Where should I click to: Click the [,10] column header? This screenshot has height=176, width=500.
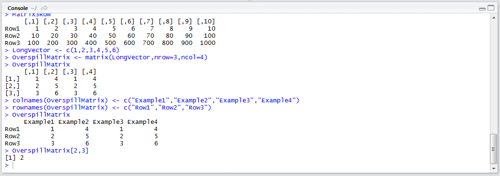(x=206, y=22)
